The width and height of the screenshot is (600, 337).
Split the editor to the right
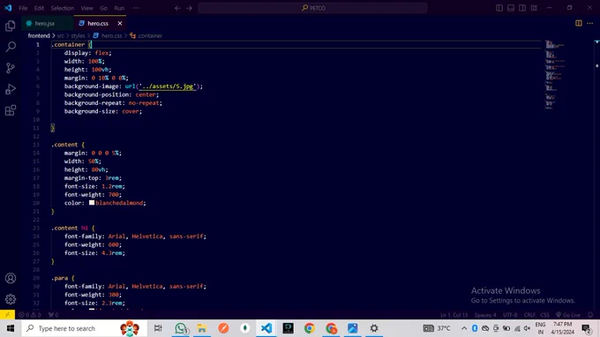coord(579,23)
